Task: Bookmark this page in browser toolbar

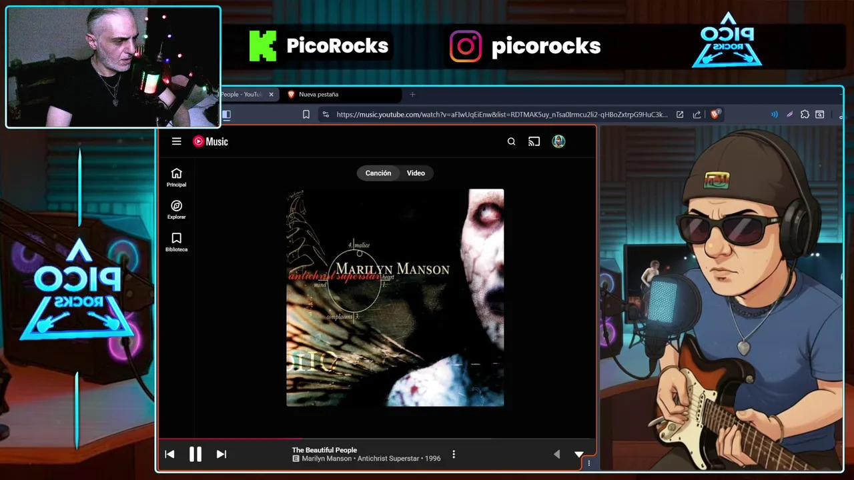Action: point(306,115)
